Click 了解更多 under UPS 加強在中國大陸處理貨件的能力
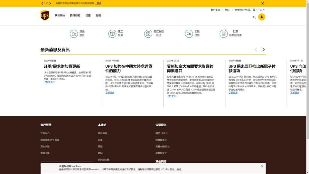This screenshot has height=174, width=309. 110,92
